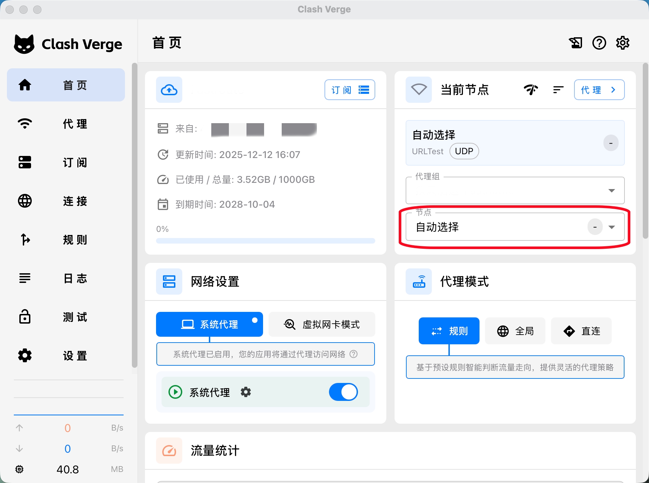Switch to 虚拟网卡模式 TUN mode
This screenshot has width=649, height=483.
click(322, 324)
